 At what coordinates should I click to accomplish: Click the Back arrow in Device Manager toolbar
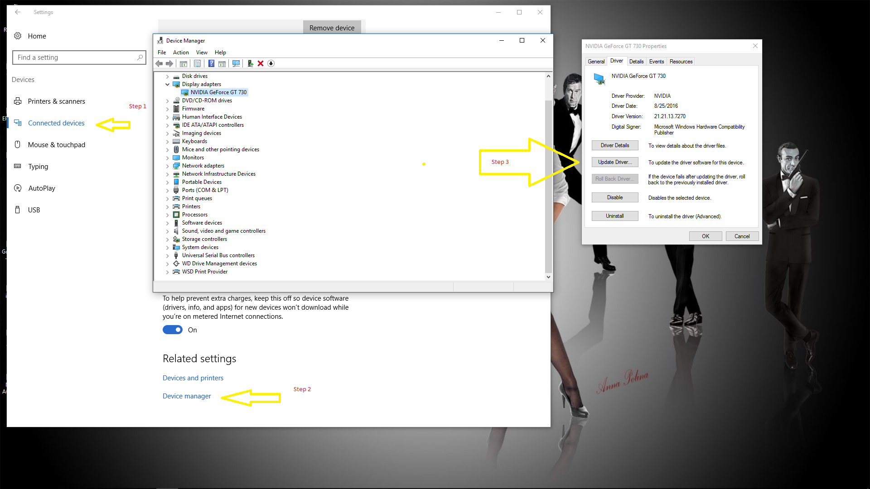click(159, 63)
